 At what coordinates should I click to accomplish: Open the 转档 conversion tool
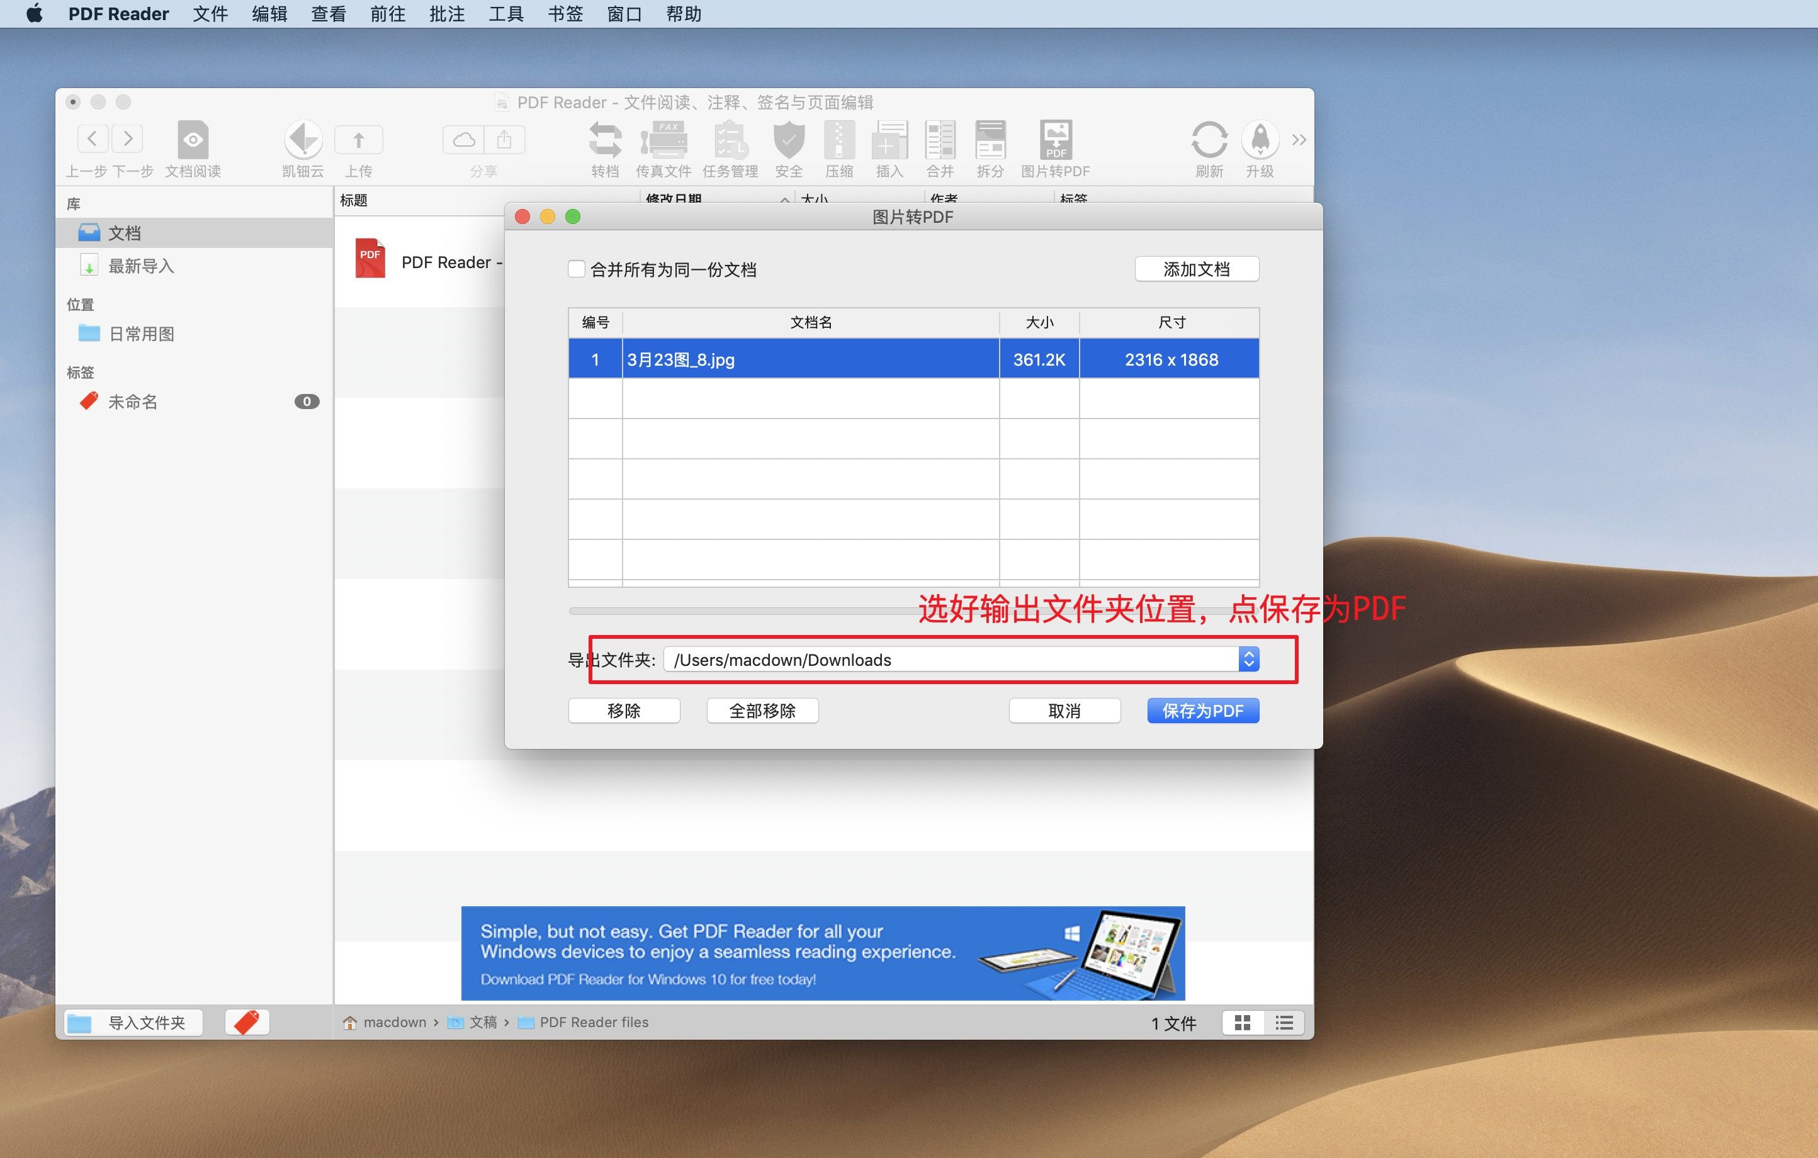click(604, 147)
